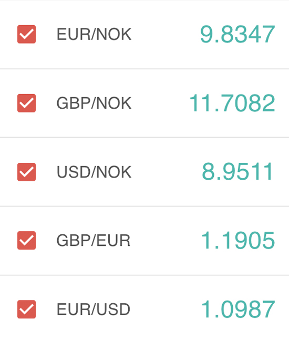Click the EUR/USD pair label
Image resolution: width=289 pixels, height=341 pixels.
[94, 309]
